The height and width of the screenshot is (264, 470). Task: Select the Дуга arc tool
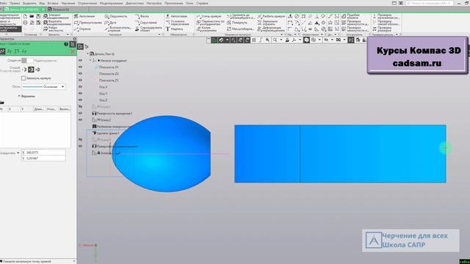click(110, 23)
